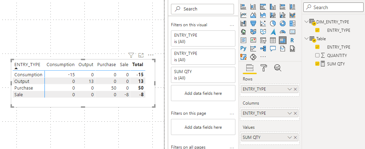This screenshot has width=365, height=149.
Task: Click visual-level Add data fields here well
Action: [x=203, y=93]
